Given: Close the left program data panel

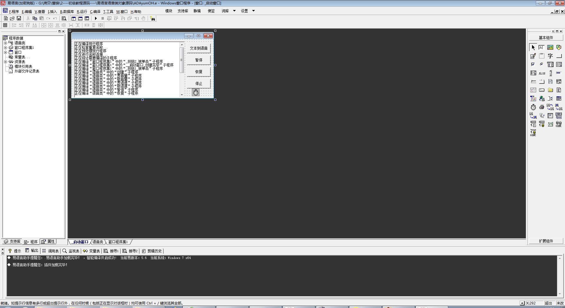Looking at the screenshot, I should click(63, 31).
